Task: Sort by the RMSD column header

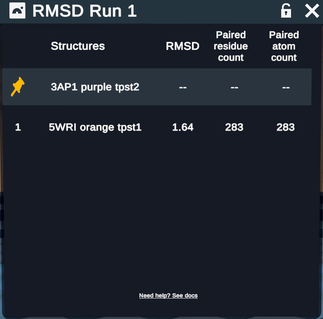Action: click(182, 46)
